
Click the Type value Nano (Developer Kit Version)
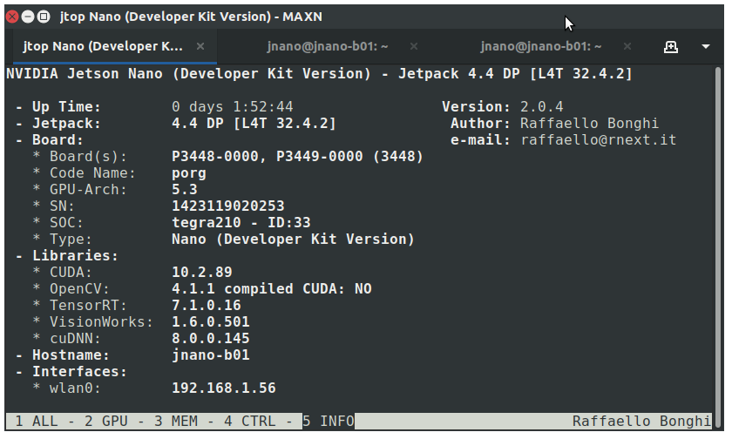point(293,240)
